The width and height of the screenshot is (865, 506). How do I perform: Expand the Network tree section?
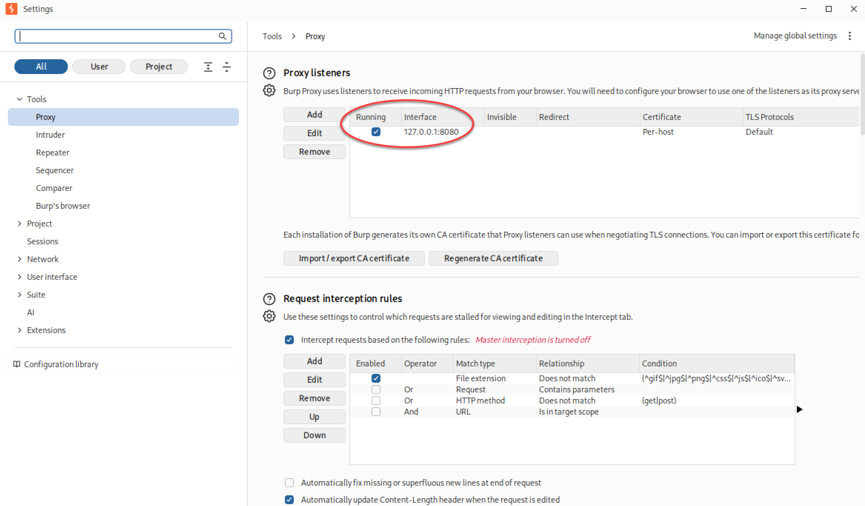click(20, 259)
